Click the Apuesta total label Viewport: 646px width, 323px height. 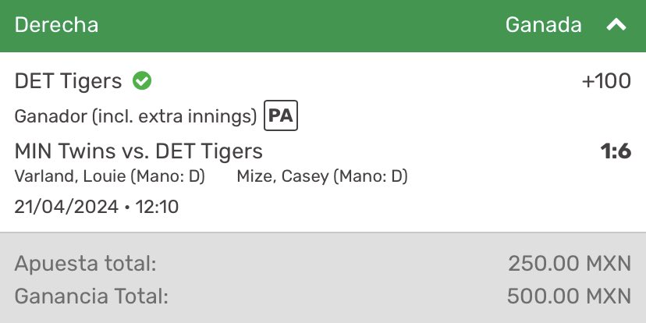tap(85, 264)
